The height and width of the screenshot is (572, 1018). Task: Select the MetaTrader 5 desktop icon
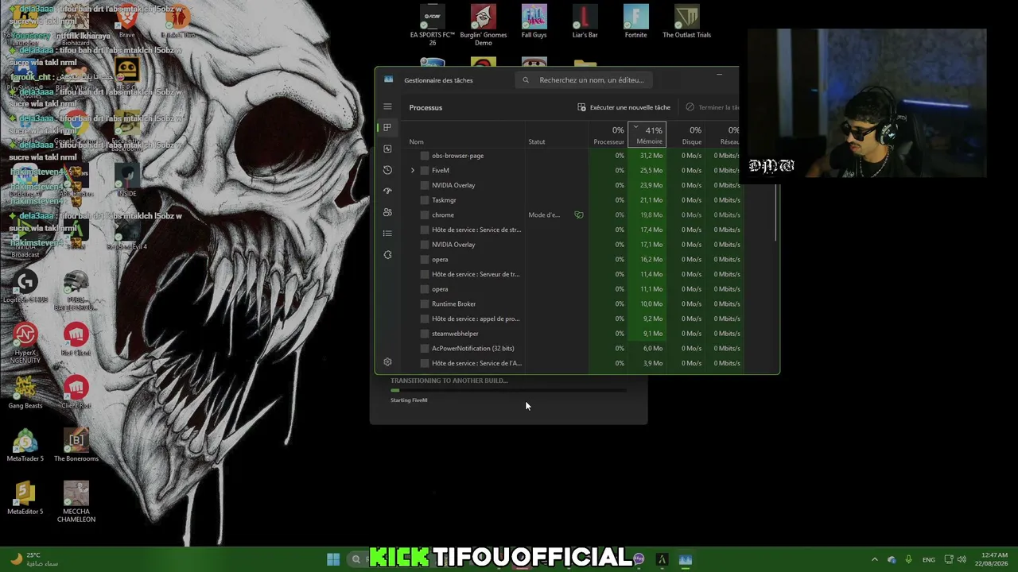(x=25, y=446)
